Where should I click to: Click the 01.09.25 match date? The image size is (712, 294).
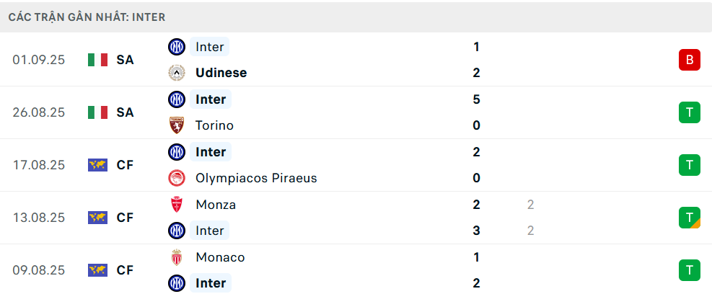[x=39, y=60]
